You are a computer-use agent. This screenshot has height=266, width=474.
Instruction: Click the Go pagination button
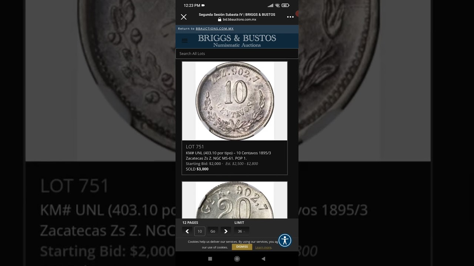click(213, 231)
